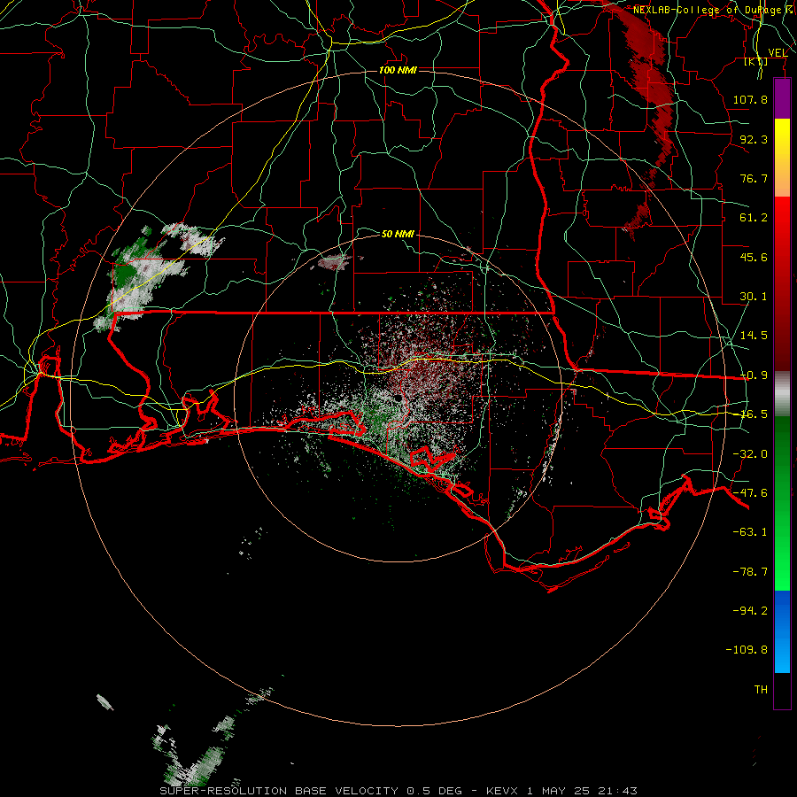
Task: Click the 61.2 velocity scale value
Action: [754, 218]
